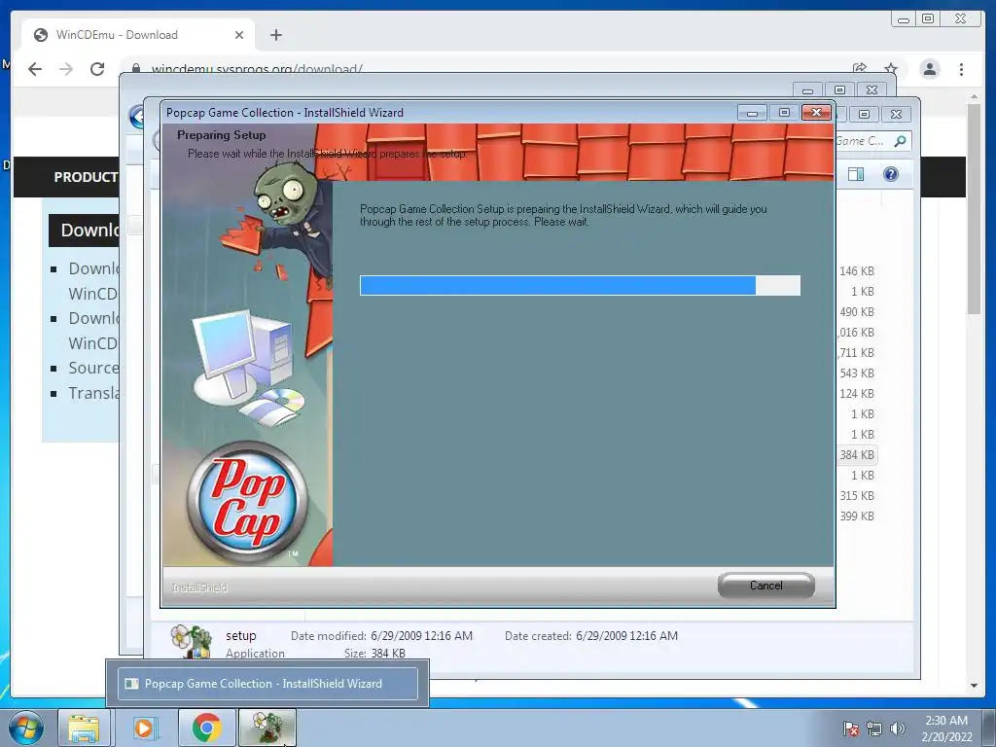Open the Action Center flag icon
996x747 pixels.
coord(850,729)
